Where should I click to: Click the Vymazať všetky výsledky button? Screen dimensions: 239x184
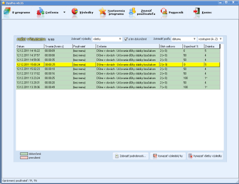[205, 156]
